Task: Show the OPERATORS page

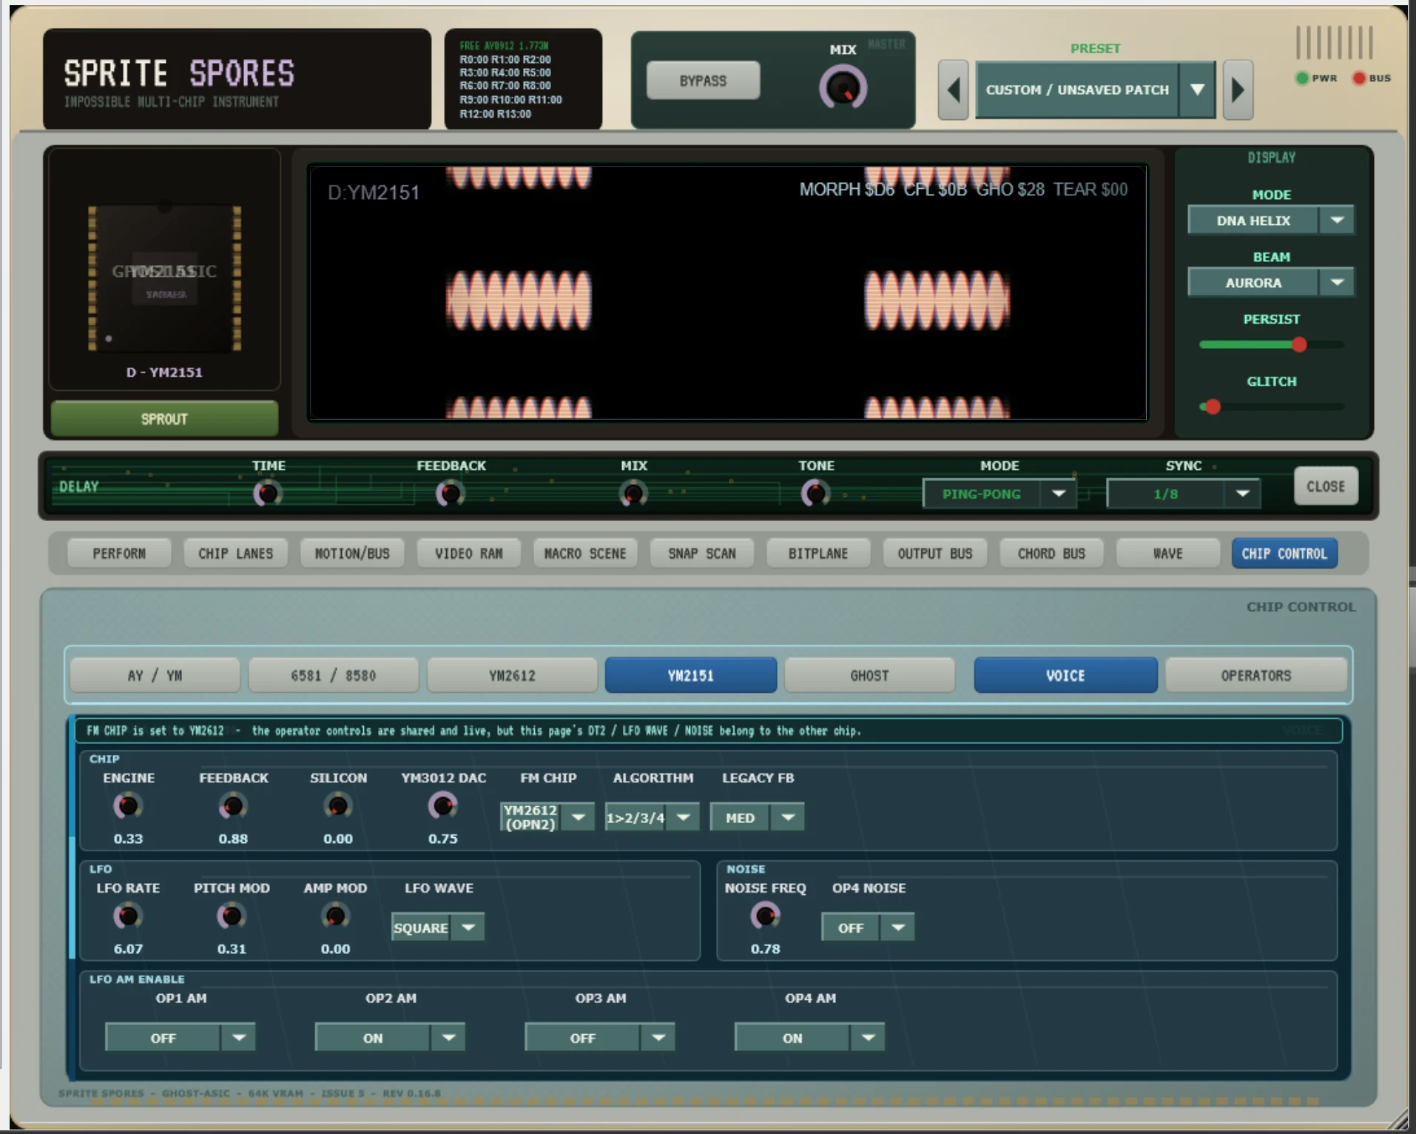Action: [x=1255, y=675]
